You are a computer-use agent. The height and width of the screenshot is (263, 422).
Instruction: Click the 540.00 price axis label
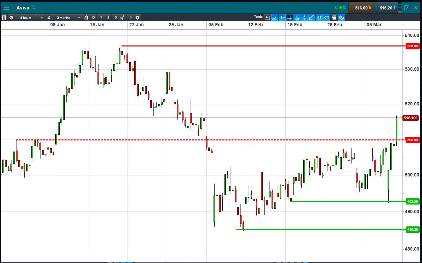412,35
